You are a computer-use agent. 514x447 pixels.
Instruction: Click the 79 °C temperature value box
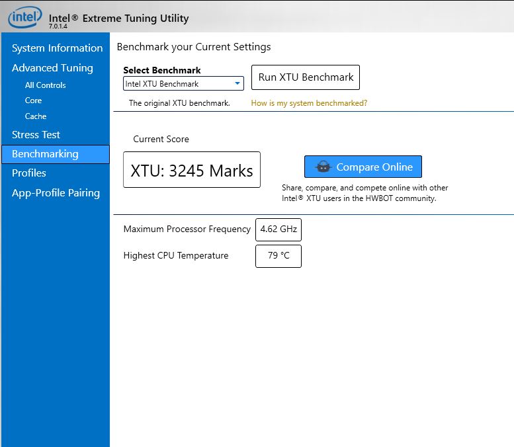[278, 256]
